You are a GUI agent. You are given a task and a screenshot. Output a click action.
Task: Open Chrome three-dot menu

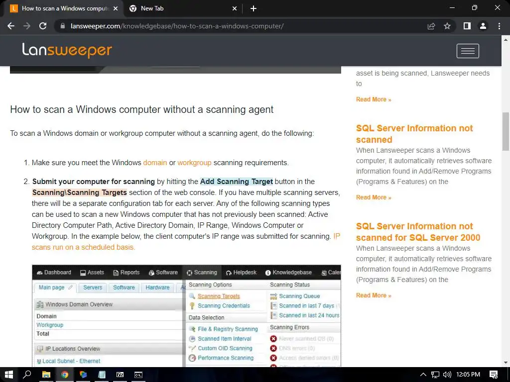tap(499, 26)
